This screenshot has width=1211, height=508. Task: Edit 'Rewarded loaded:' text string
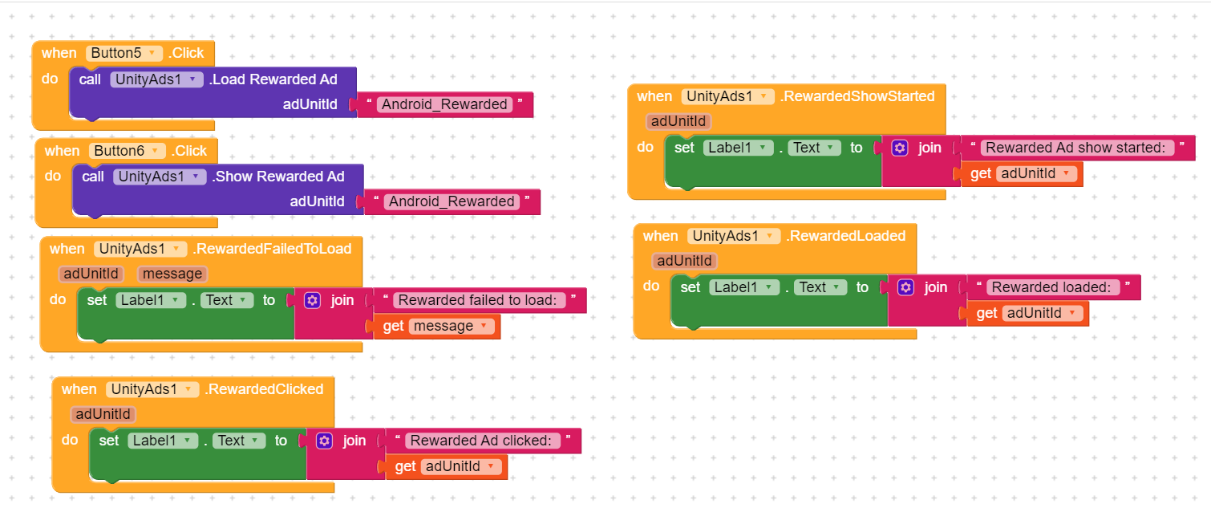[1053, 287]
